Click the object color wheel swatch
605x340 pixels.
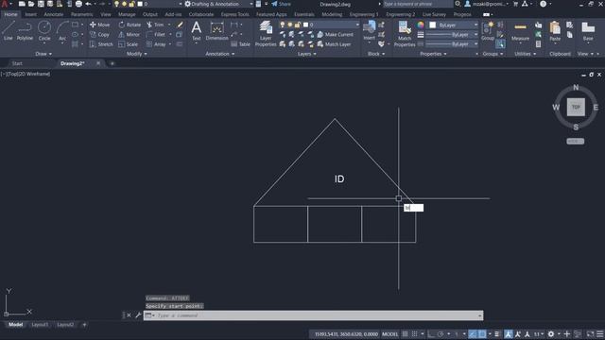[421, 25]
